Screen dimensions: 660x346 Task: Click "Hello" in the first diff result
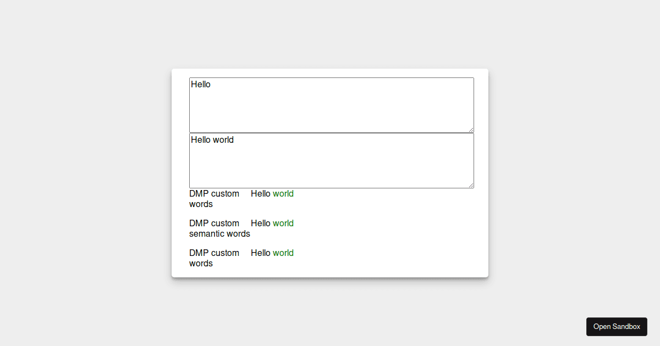pos(261,194)
